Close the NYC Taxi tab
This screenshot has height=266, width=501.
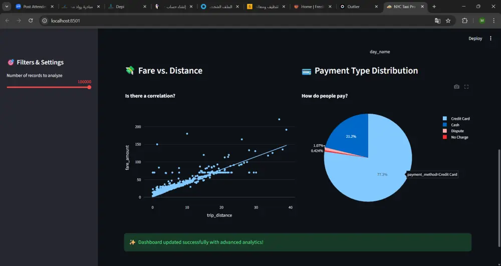coord(422,7)
